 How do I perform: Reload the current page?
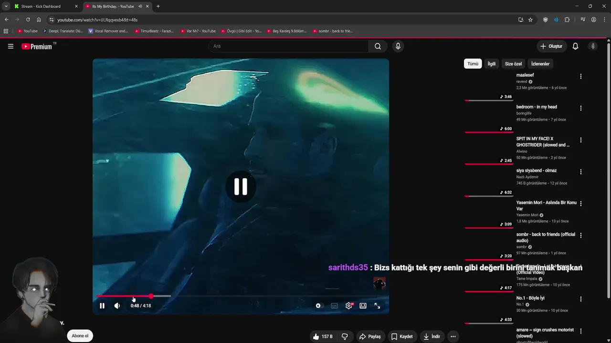[28, 20]
